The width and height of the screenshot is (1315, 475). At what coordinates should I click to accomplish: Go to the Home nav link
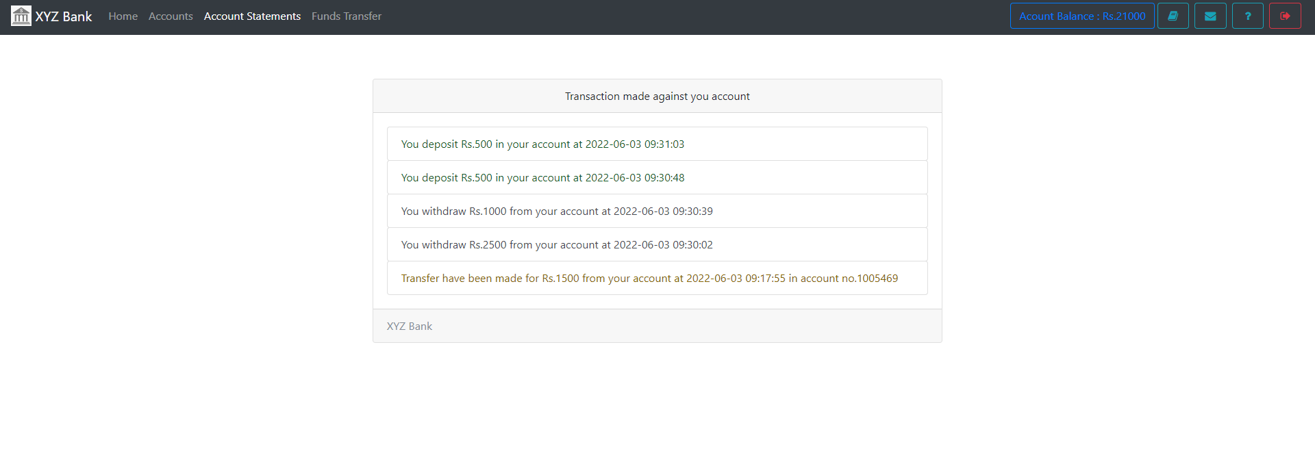pyautogui.click(x=123, y=16)
